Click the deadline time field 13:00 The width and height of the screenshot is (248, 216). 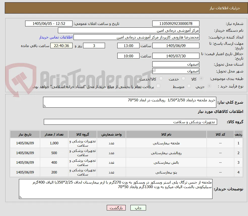pos(128,46)
